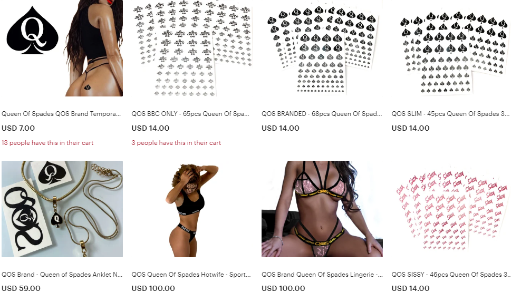Click the USD 7.00 price
Screen dimensions: 511x292
(x=18, y=128)
